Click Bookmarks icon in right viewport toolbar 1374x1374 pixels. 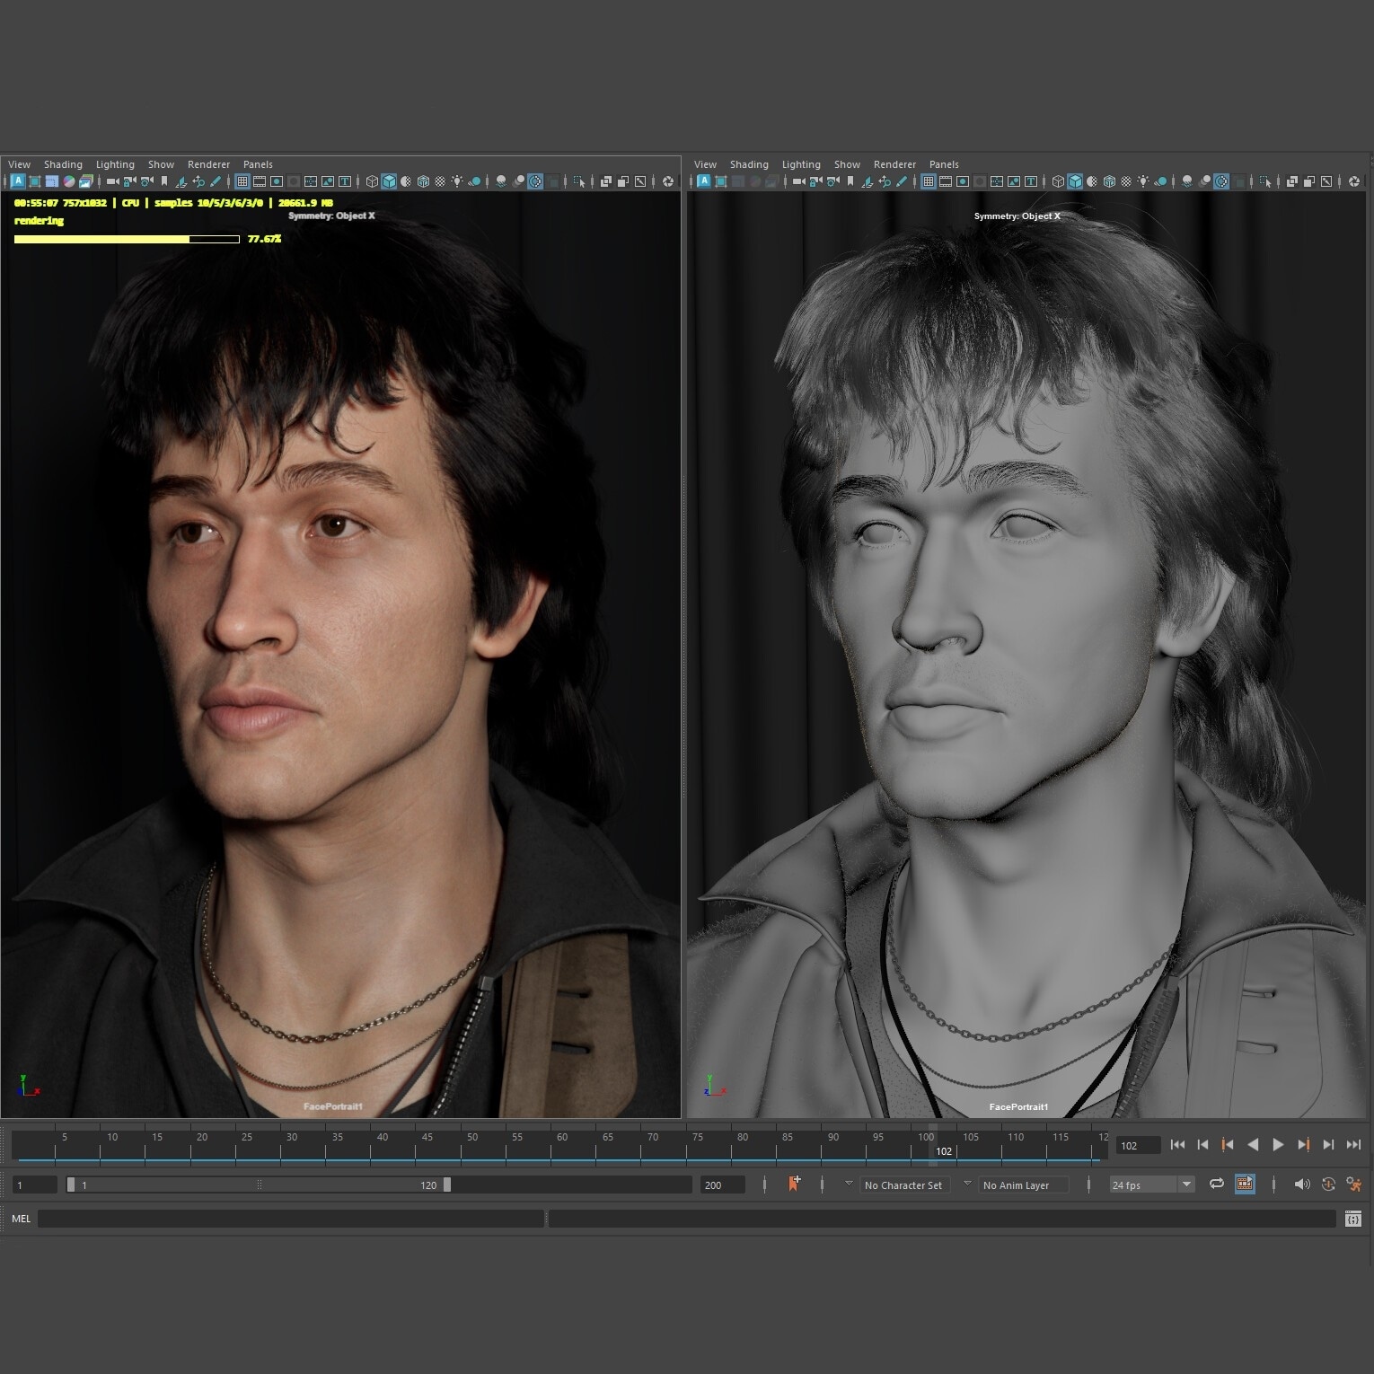[x=850, y=181]
